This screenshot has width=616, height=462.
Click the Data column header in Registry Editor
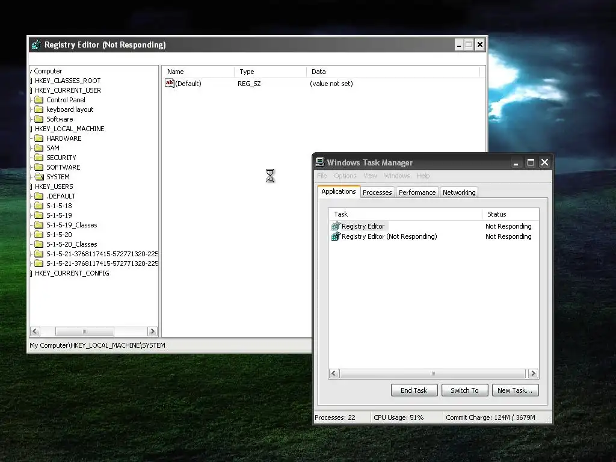(393, 72)
